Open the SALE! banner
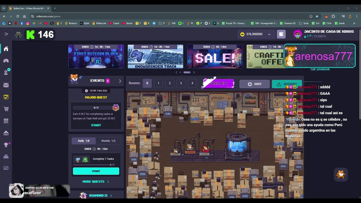The height and width of the screenshot is (203, 361). click(x=215, y=56)
